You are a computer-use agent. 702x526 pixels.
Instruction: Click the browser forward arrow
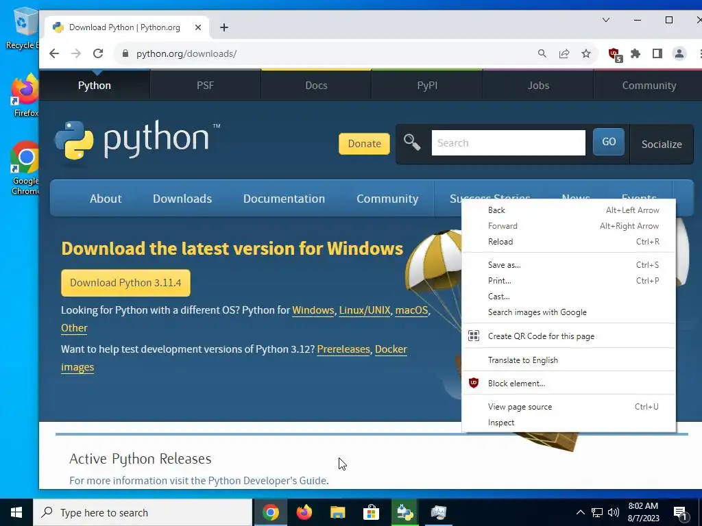[76, 53]
